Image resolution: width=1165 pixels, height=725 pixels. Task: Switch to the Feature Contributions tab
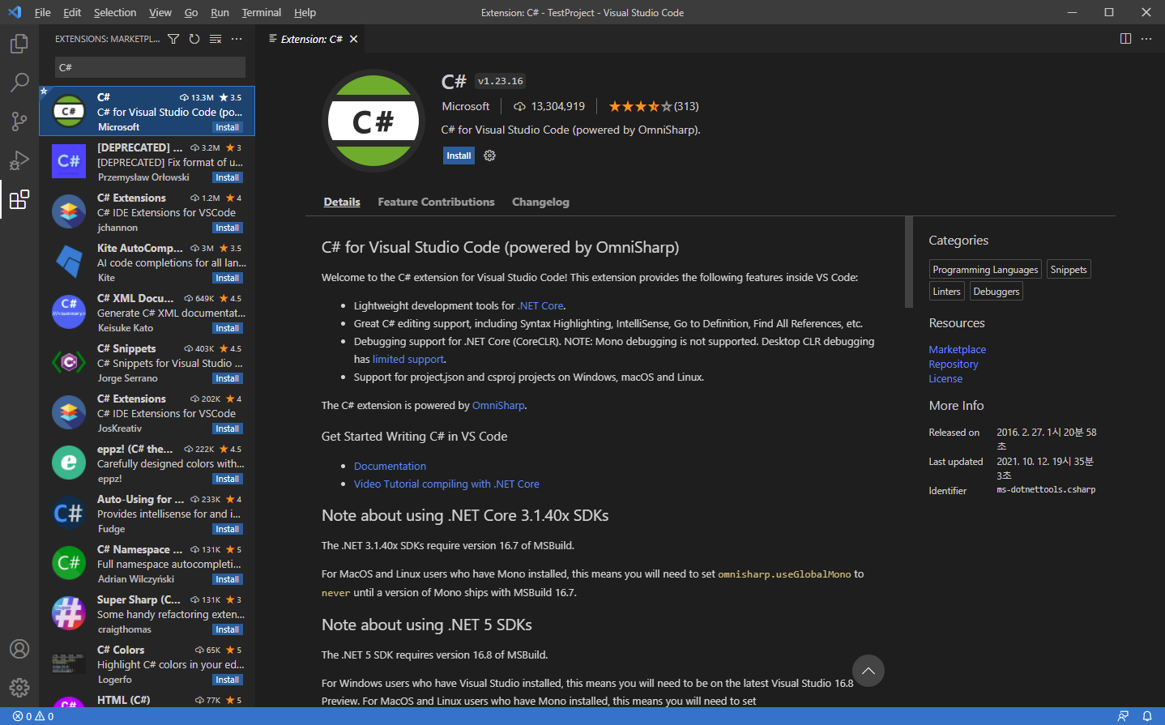(436, 202)
